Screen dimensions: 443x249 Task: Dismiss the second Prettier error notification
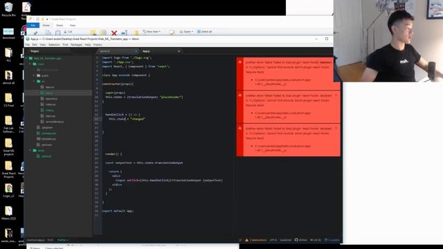(x=336, y=95)
